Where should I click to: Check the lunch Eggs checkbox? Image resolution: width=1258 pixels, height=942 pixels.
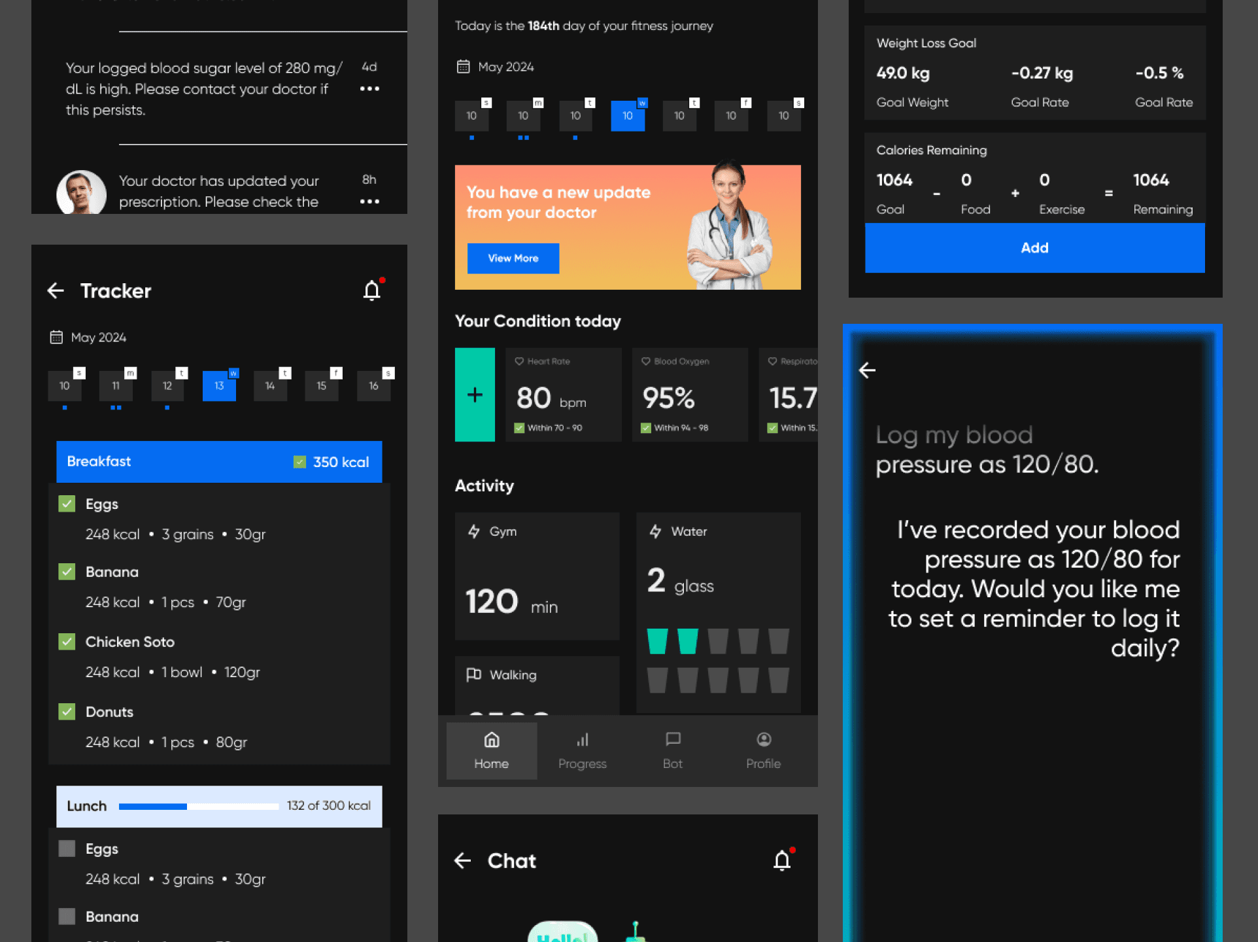pos(67,848)
